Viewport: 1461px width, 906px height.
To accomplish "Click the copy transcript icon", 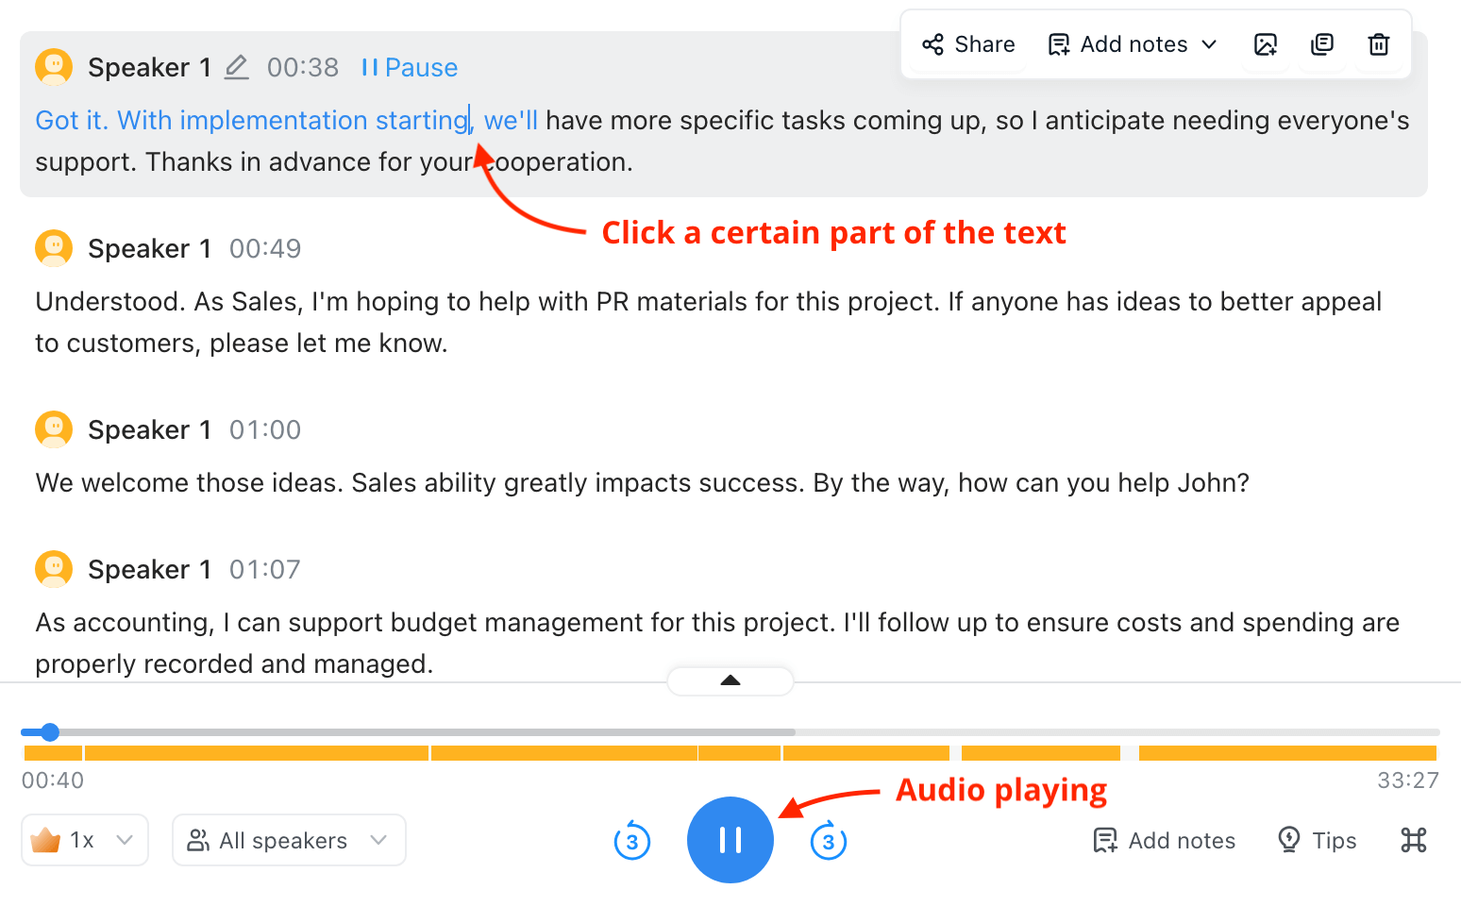I will pyautogui.click(x=1321, y=43).
